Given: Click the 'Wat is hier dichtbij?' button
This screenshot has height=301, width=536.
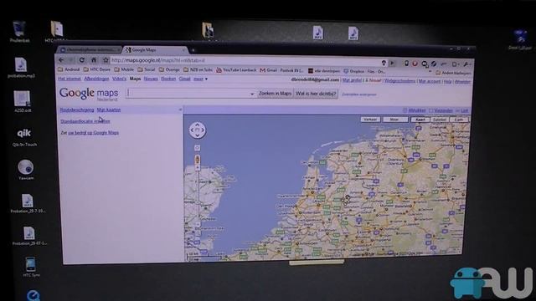Looking at the screenshot, I should click(x=316, y=94).
